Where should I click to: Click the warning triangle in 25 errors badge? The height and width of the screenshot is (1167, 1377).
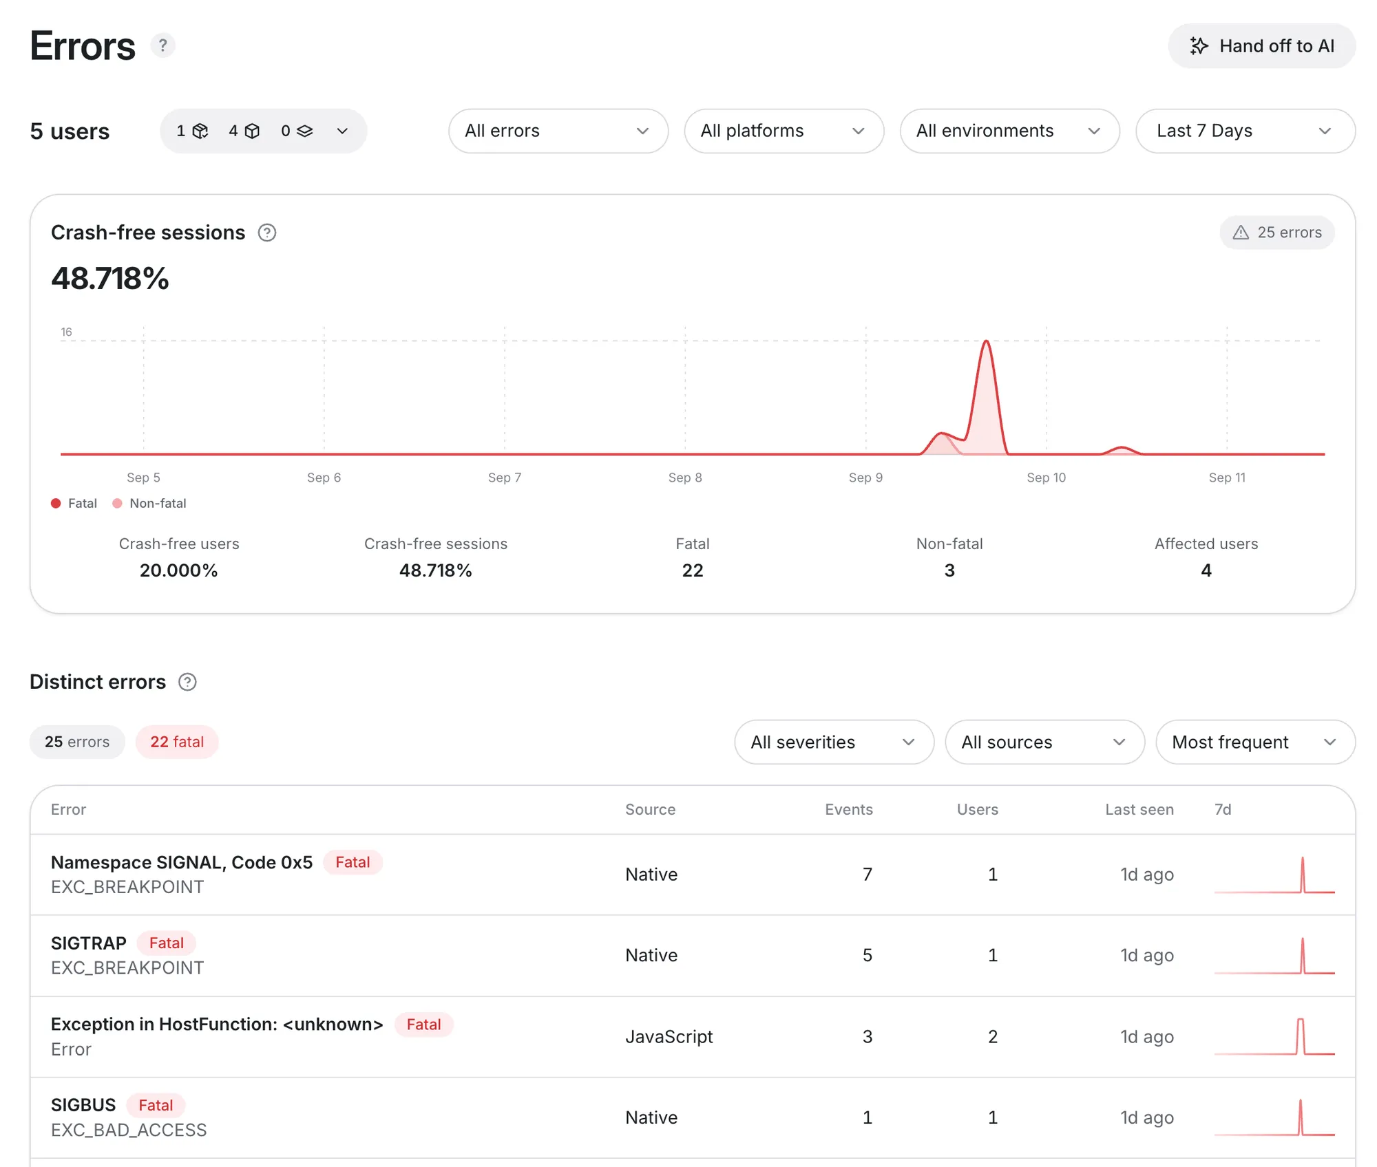(x=1241, y=233)
